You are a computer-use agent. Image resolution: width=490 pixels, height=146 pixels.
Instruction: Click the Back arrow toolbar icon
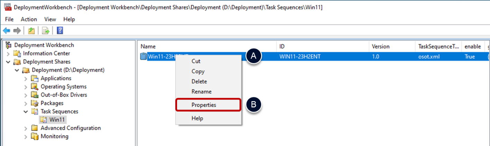[x=7, y=31]
